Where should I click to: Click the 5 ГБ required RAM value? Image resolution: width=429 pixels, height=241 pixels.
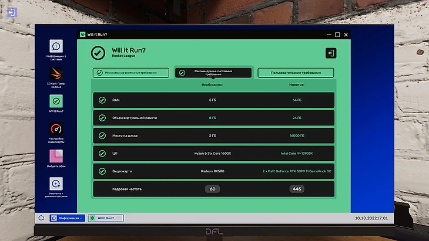coord(212,100)
